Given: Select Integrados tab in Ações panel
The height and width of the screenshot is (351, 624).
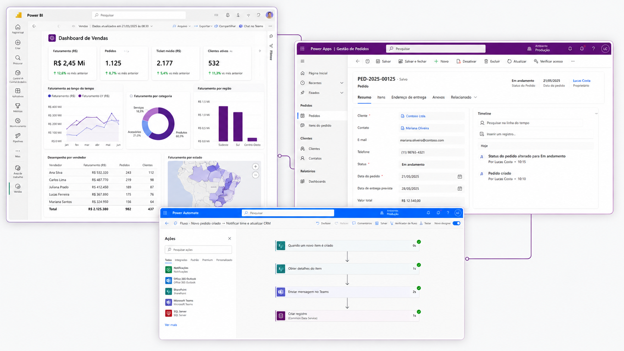Looking at the screenshot, I should [x=181, y=260].
